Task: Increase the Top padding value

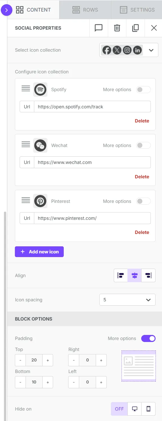Action: click(48, 360)
